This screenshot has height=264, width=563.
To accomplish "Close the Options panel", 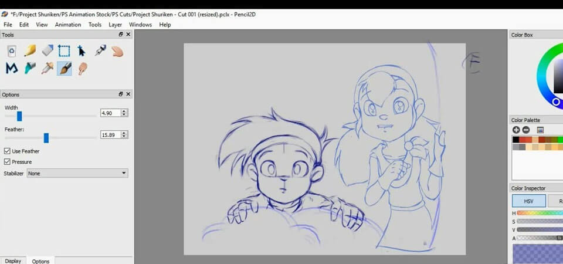I will pos(128,94).
